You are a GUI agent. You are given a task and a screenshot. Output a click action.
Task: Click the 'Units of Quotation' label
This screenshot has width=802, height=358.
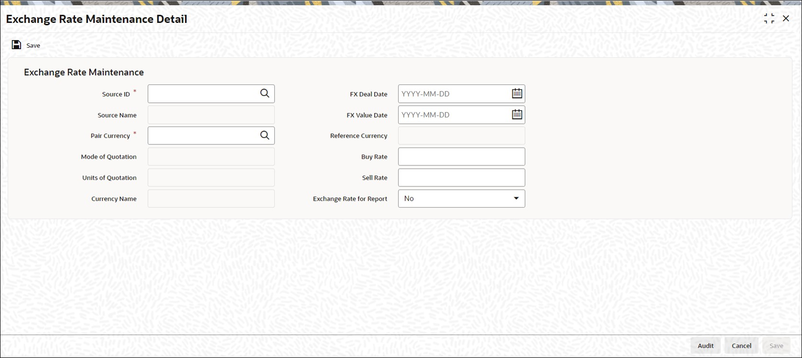pos(109,178)
